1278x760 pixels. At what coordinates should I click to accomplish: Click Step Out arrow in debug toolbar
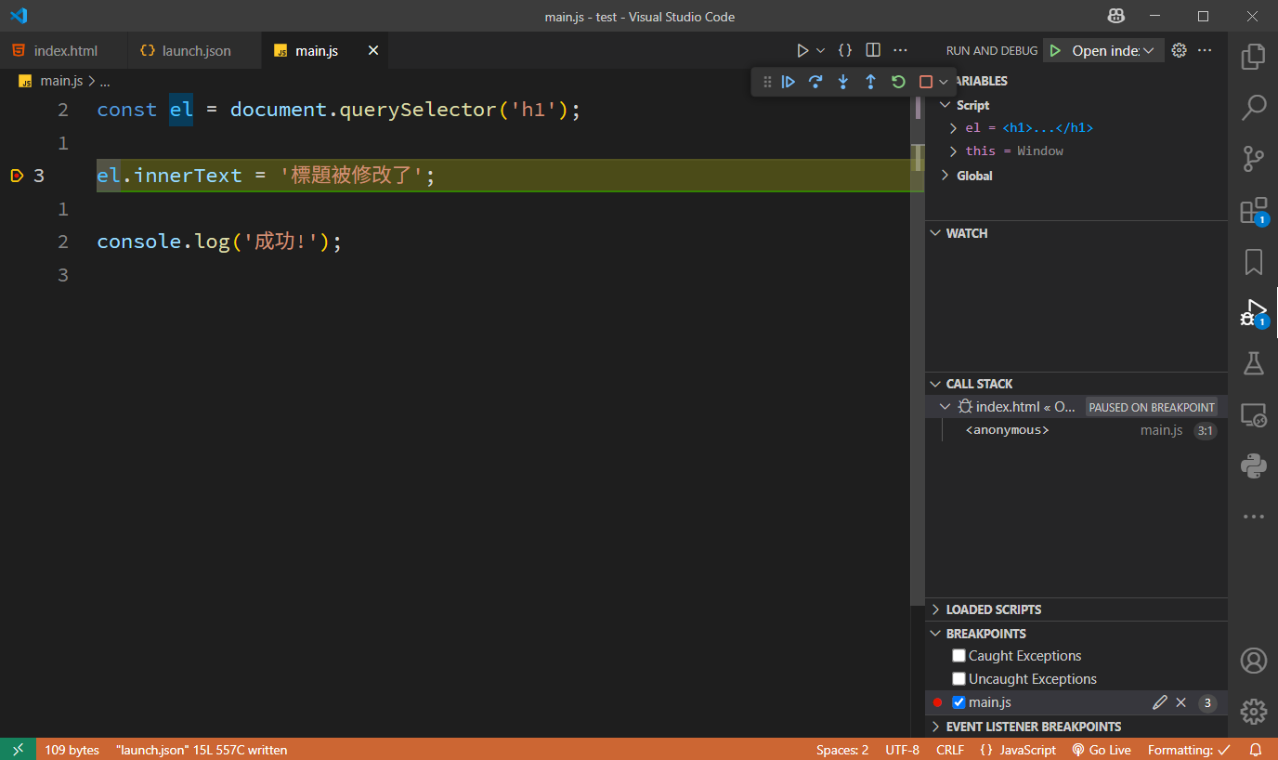click(x=870, y=82)
